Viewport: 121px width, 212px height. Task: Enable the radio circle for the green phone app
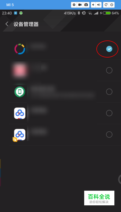pyautogui.click(x=109, y=92)
